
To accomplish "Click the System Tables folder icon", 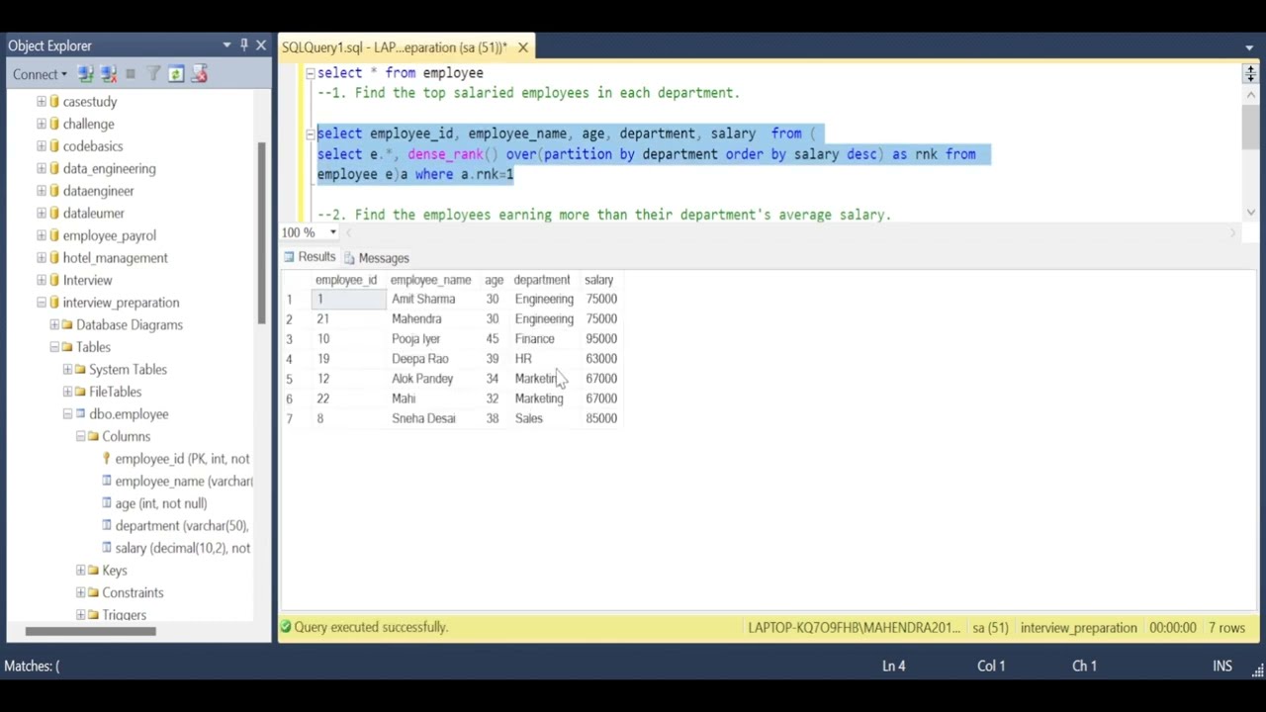I will 79,369.
